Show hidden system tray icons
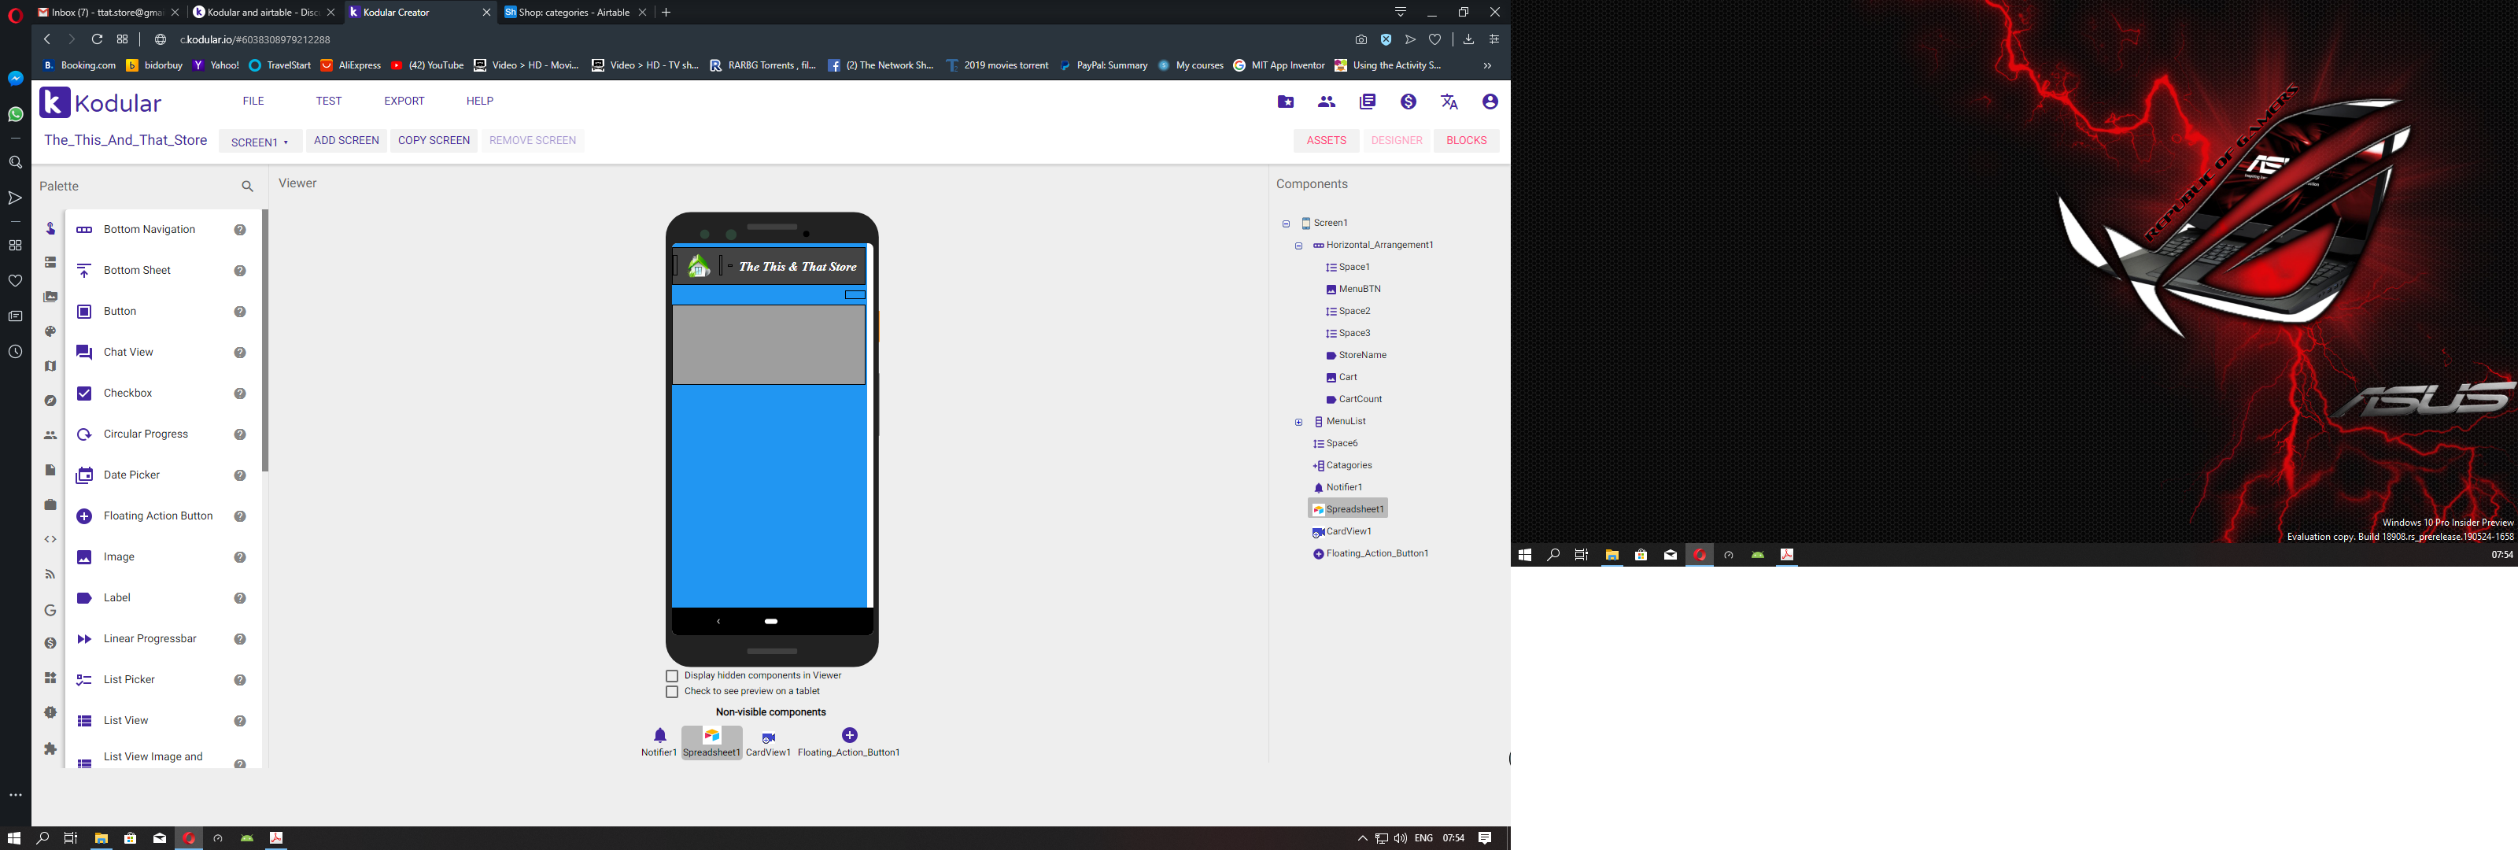Viewport: 2518px width, 850px height. [1361, 838]
